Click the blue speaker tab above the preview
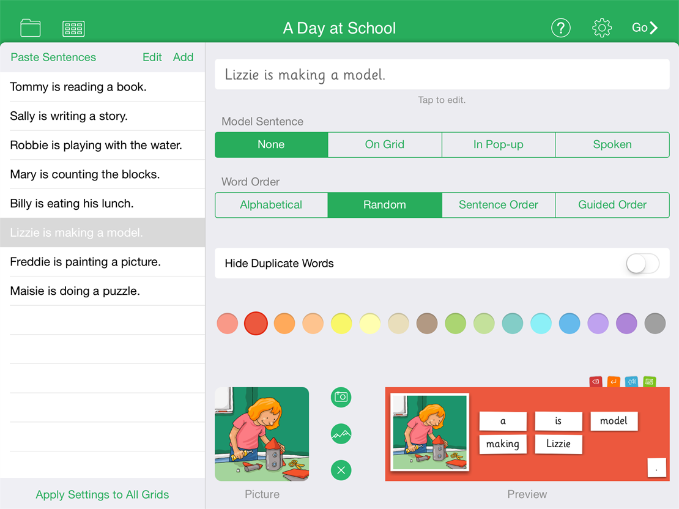679x509 pixels. coord(631,382)
